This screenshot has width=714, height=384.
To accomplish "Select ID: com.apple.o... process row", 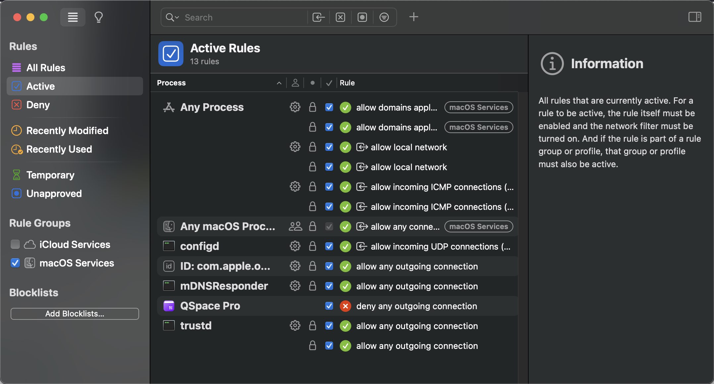I will point(337,266).
